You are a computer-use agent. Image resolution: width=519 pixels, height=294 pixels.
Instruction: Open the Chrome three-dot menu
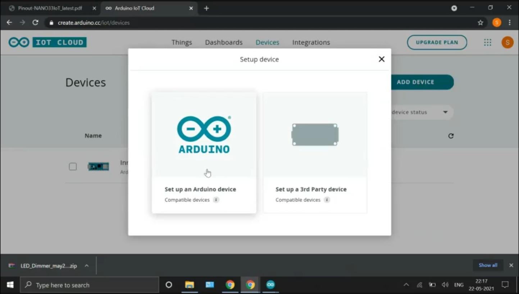(510, 23)
